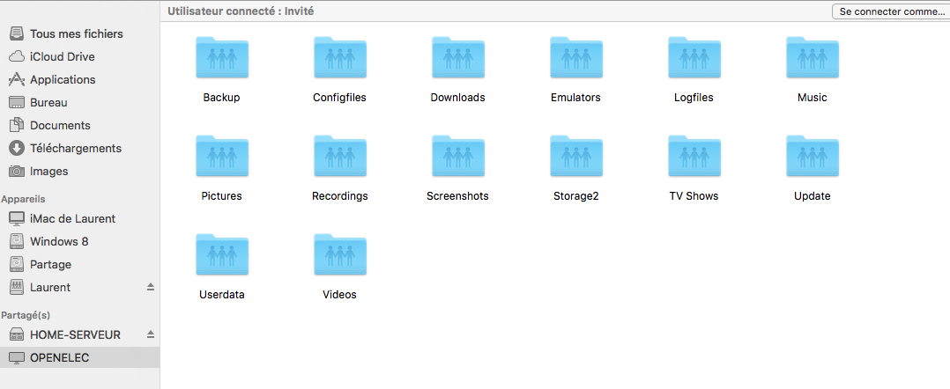Select Windows 8 under Appareils
This screenshot has width=950, height=389.
(x=59, y=242)
